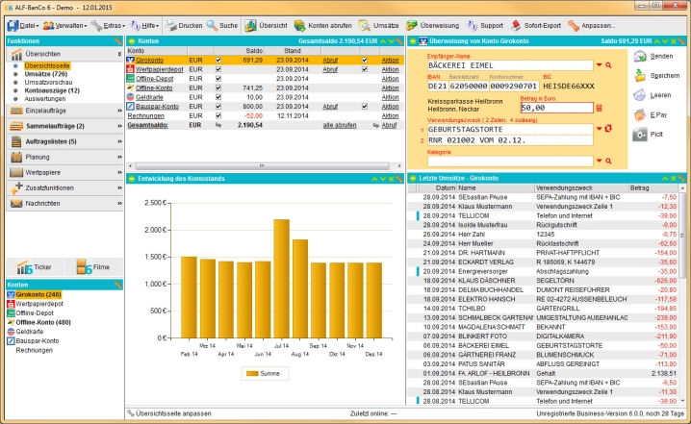Viewport: 691px width, 424px height.
Task: Open the Datei menu
Action: point(24,24)
